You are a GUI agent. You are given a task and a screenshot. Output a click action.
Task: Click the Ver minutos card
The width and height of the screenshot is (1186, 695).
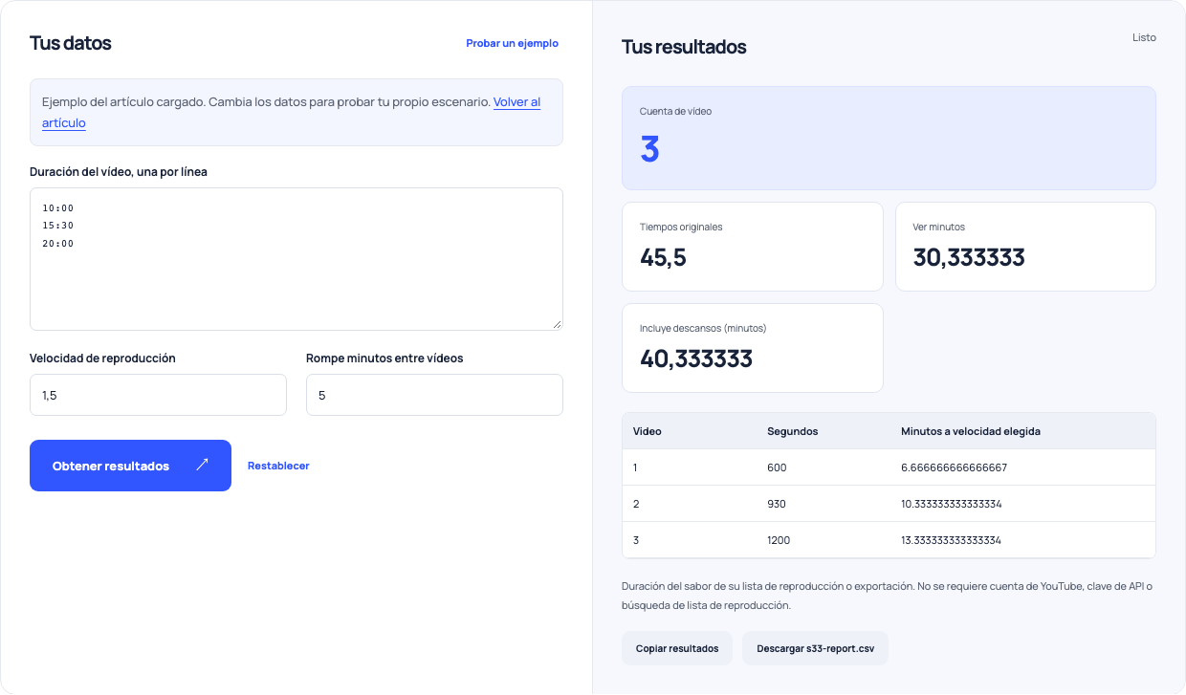(x=1025, y=247)
